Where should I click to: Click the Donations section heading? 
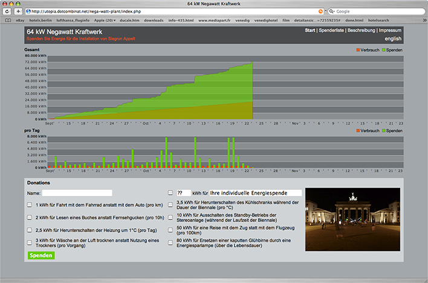tap(39, 183)
